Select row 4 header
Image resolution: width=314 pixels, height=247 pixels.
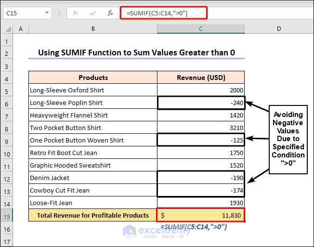(7, 78)
